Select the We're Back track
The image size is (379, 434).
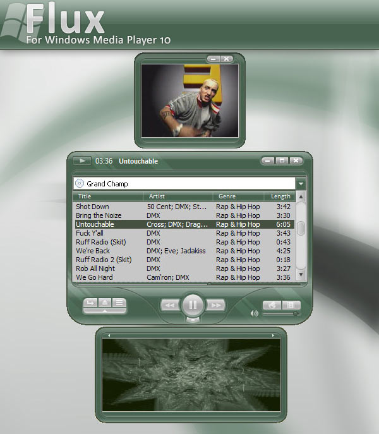[93, 251]
